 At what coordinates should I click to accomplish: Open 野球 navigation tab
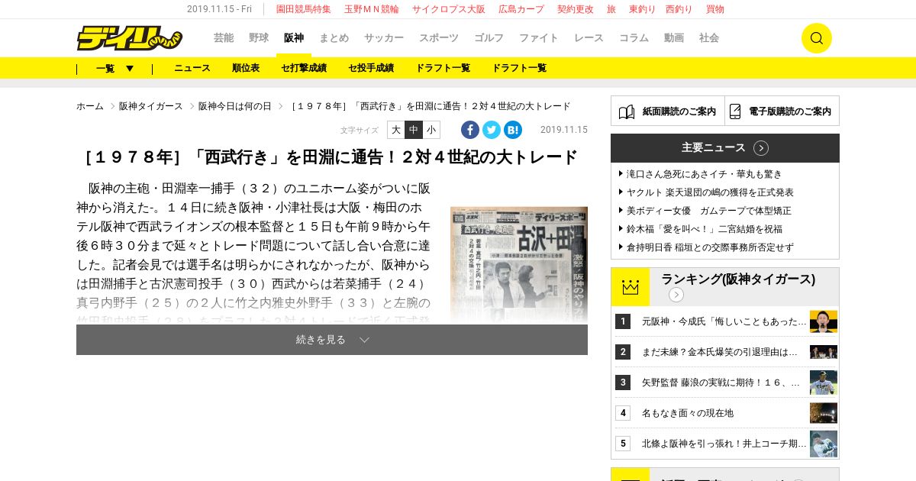(x=259, y=37)
